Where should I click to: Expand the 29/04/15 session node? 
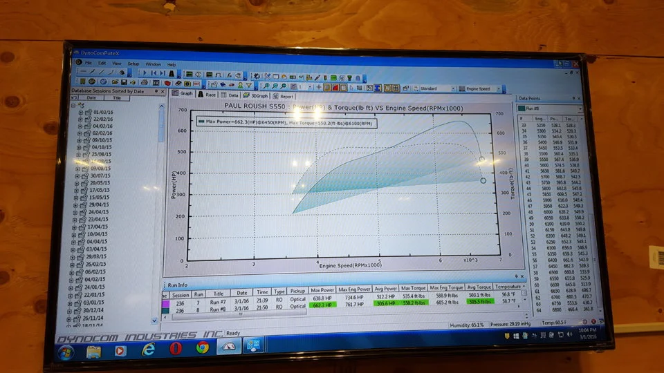click(75, 205)
